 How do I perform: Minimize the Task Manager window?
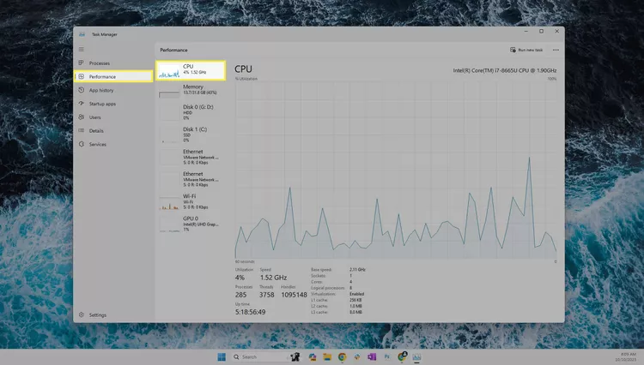pos(526,31)
